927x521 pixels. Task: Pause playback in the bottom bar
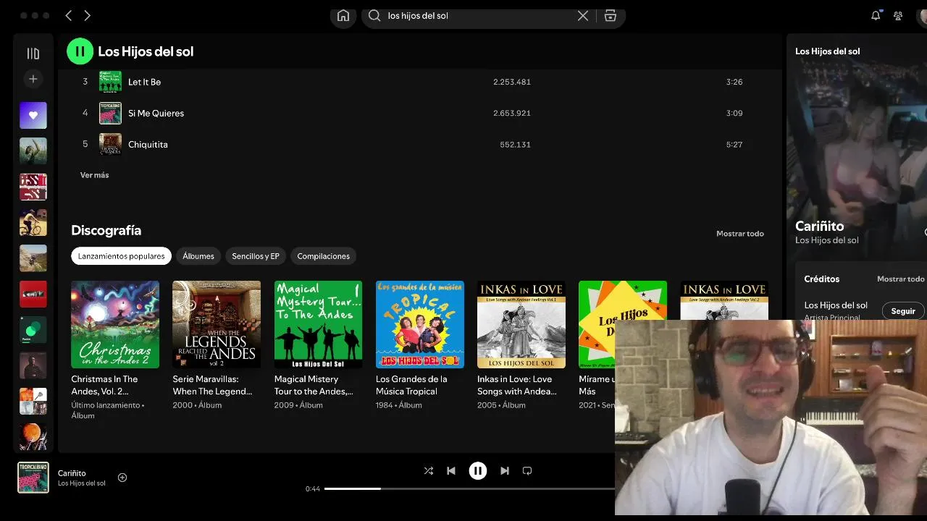pyautogui.click(x=478, y=471)
